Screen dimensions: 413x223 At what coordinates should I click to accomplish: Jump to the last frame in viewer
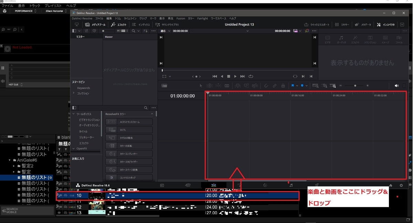click(243, 76)
